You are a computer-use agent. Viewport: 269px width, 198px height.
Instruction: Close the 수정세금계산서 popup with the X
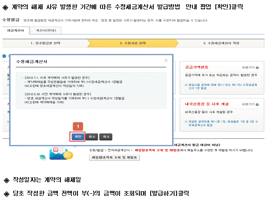tap(166, 60)
